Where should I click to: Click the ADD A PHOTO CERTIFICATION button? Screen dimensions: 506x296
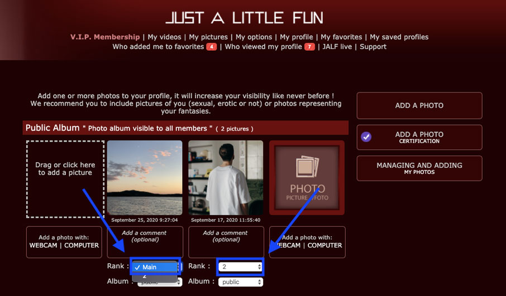tap(419, 137)
